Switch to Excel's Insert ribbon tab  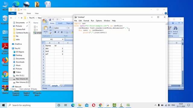(x=60, y=23)
